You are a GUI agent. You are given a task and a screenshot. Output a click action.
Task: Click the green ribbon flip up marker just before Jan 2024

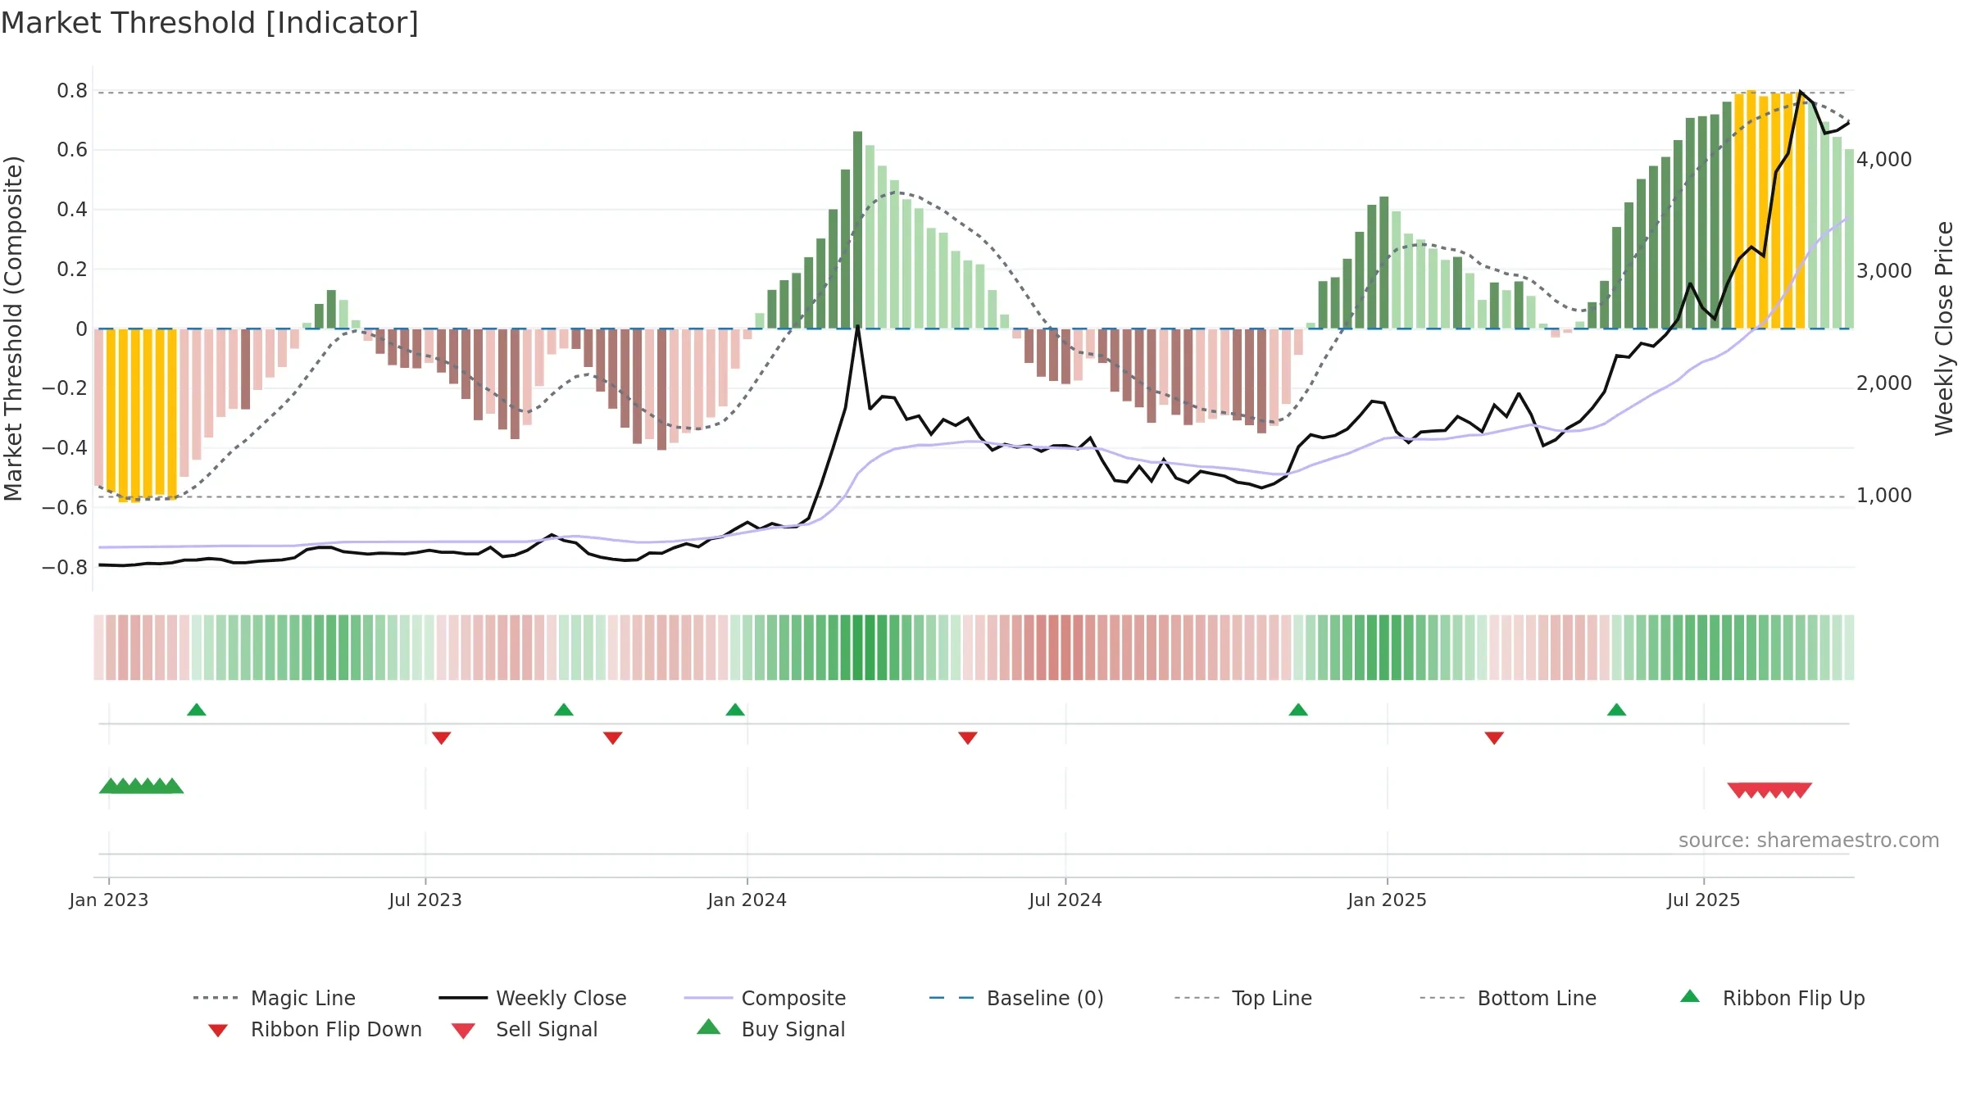[735, 709]
